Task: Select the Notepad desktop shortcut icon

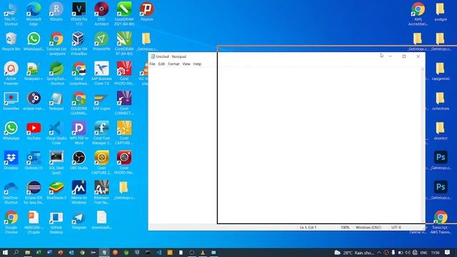Action: coord(56,101)
